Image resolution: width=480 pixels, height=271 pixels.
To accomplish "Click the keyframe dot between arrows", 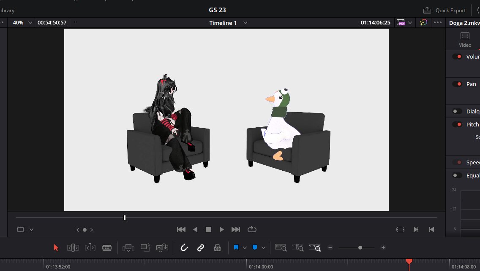I will [x=85, y=230].
